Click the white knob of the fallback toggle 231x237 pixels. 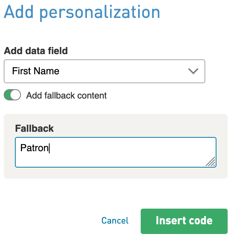tap(15, 95)
